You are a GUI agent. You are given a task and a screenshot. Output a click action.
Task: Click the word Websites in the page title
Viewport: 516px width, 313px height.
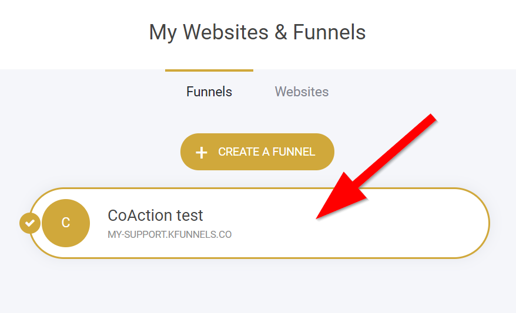click(x=226, y=32)
